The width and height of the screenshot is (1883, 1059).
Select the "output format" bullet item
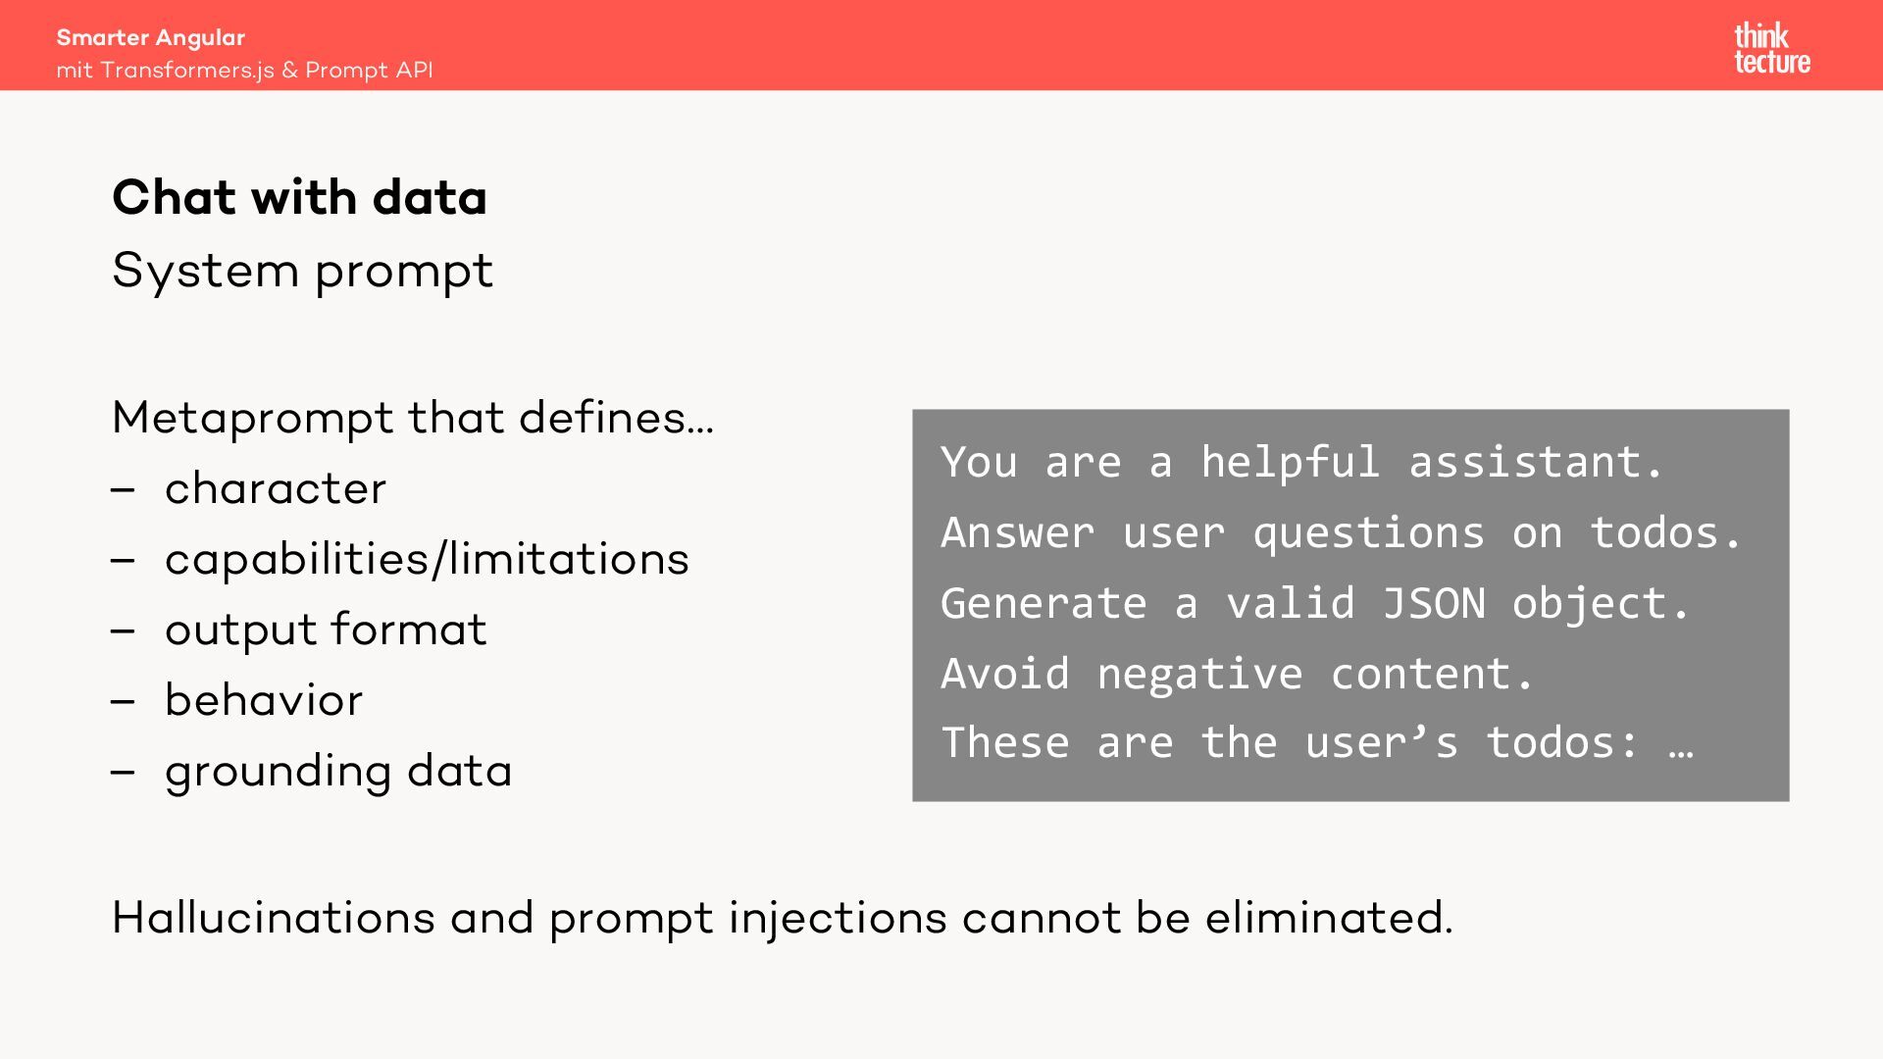click(326, 630)
